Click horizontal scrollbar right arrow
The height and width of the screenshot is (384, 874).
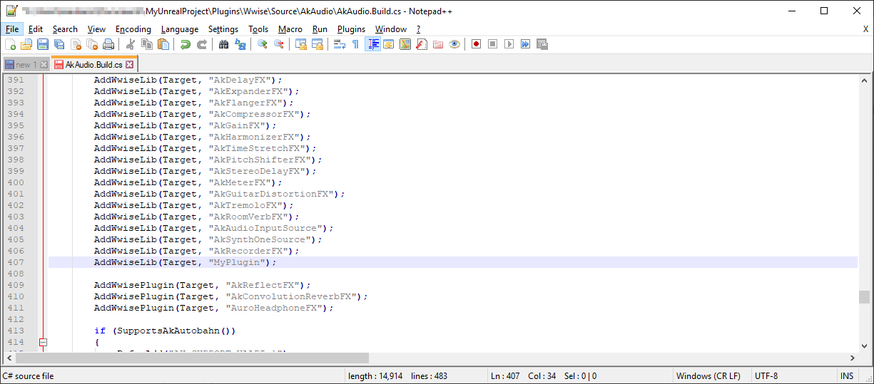[x=852, y=358]
